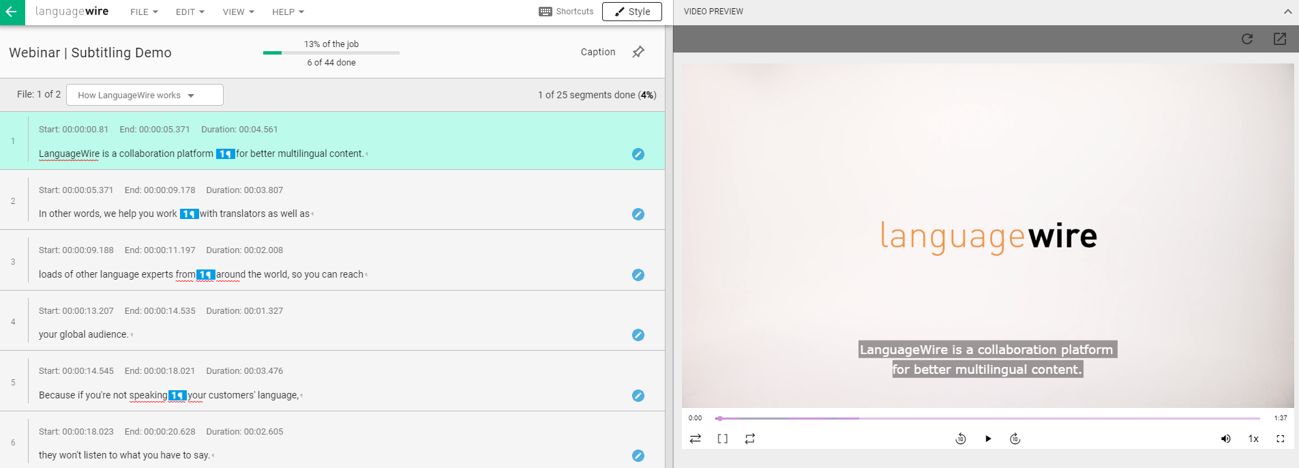Viewport: 1299px width, 468px height.
Task: Open keyboard Shortcuts
Action: (566, 12)
